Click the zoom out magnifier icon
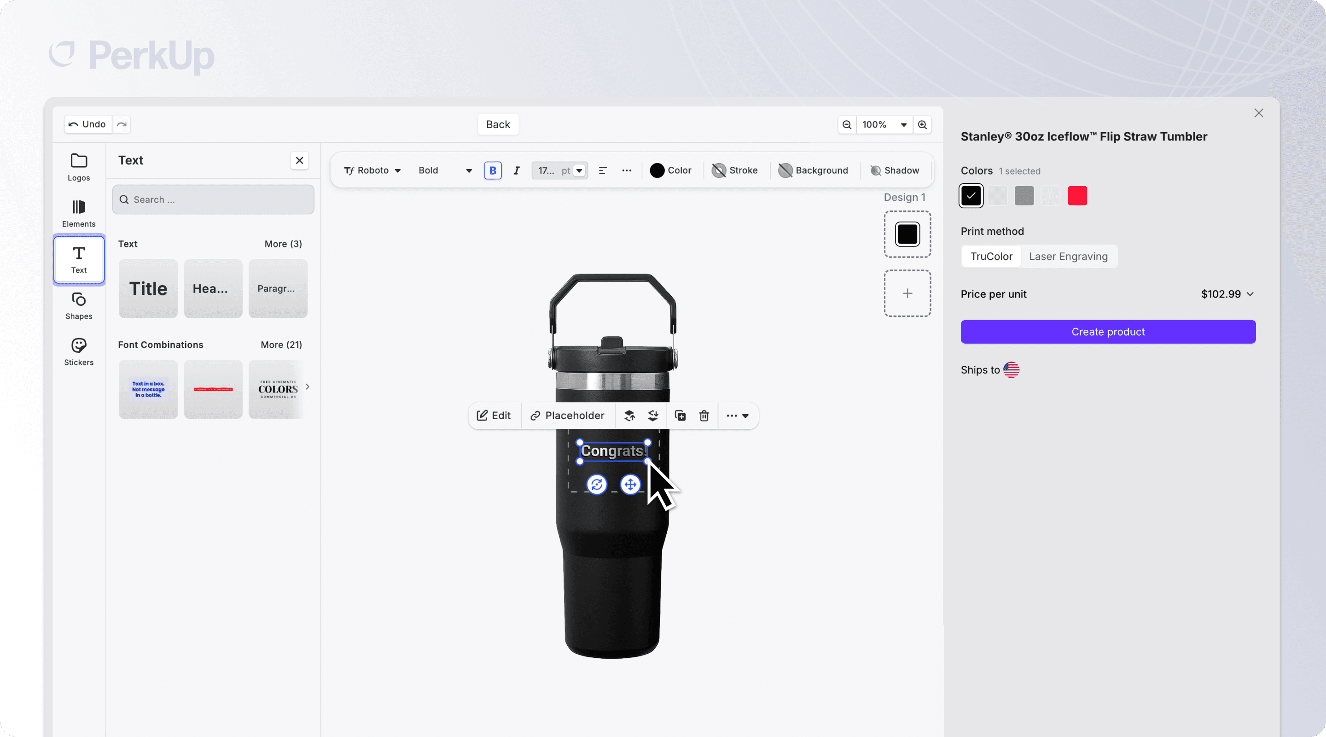The height and width of the screenshot is (737, 1326). pyautogui.click(x=846, y=125)
